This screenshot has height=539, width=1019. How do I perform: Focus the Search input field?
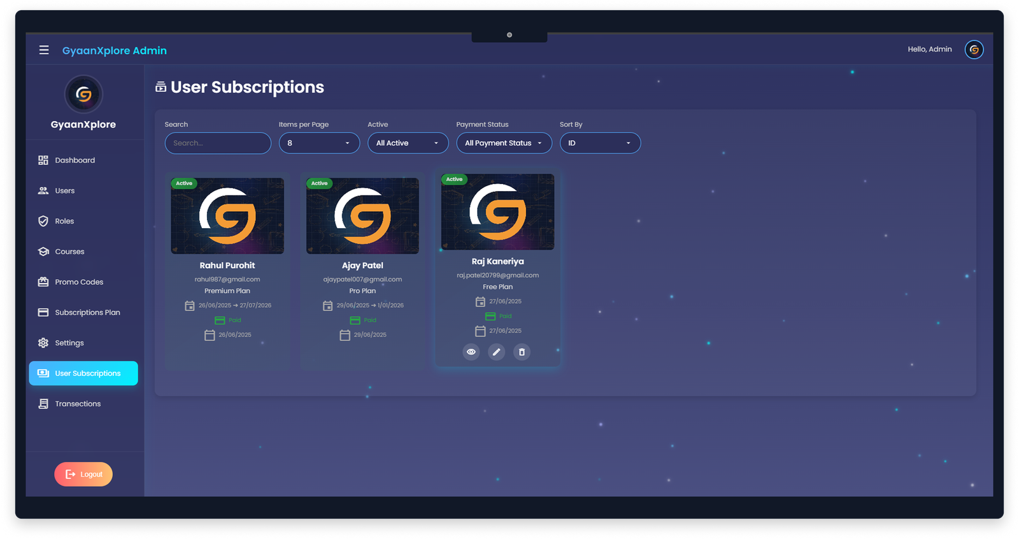pyautogui.click(x=218, y=143)
